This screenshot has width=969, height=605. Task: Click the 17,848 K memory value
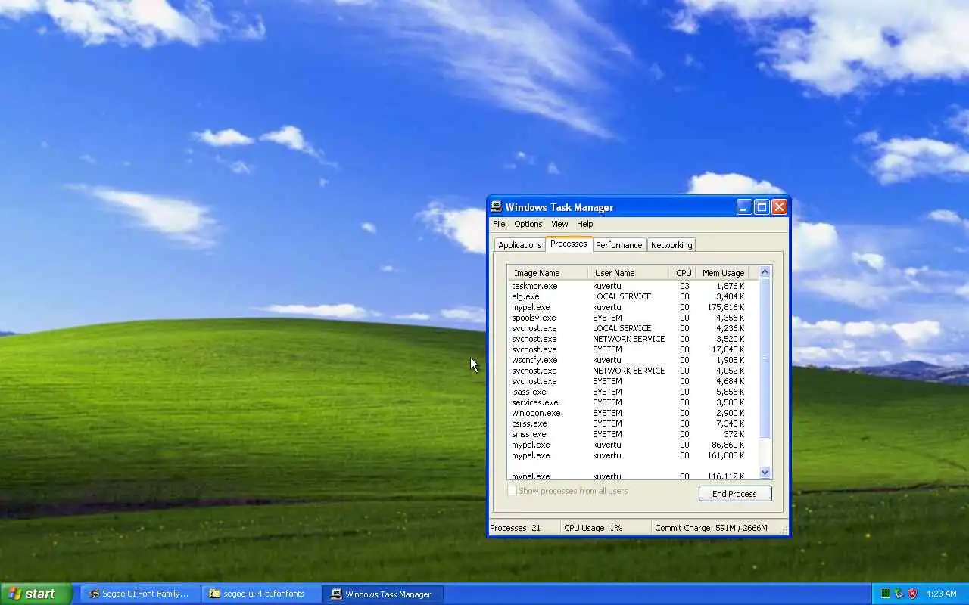coord(728,349)
